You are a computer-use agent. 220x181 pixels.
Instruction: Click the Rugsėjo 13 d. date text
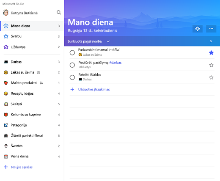click(93, 30)
